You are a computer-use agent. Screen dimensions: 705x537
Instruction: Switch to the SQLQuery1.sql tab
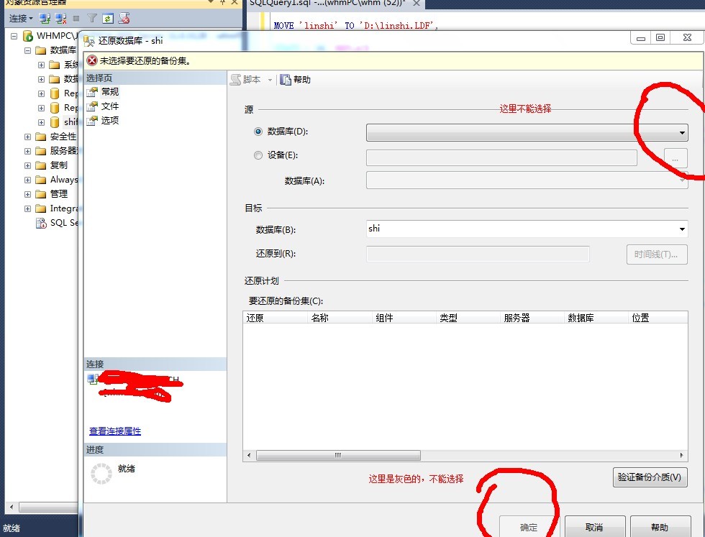click(x=324, y=3)
